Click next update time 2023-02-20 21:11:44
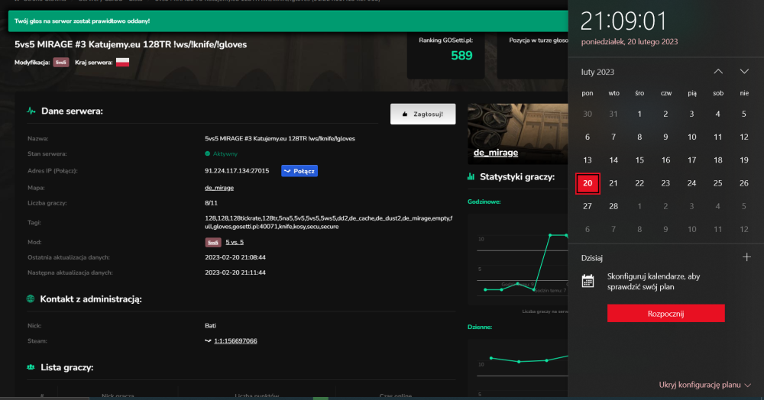Screen dimensions: 764x400 point(235,273)
